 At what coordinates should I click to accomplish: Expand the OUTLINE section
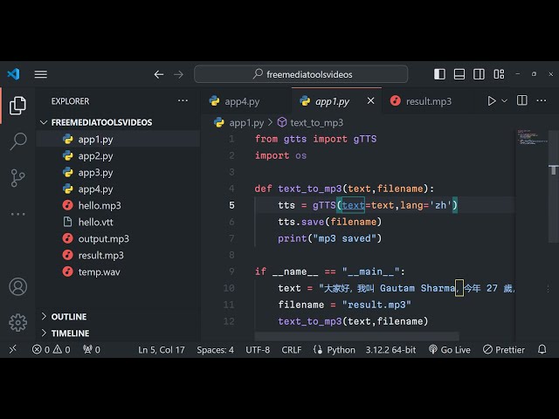click(45, 317)
